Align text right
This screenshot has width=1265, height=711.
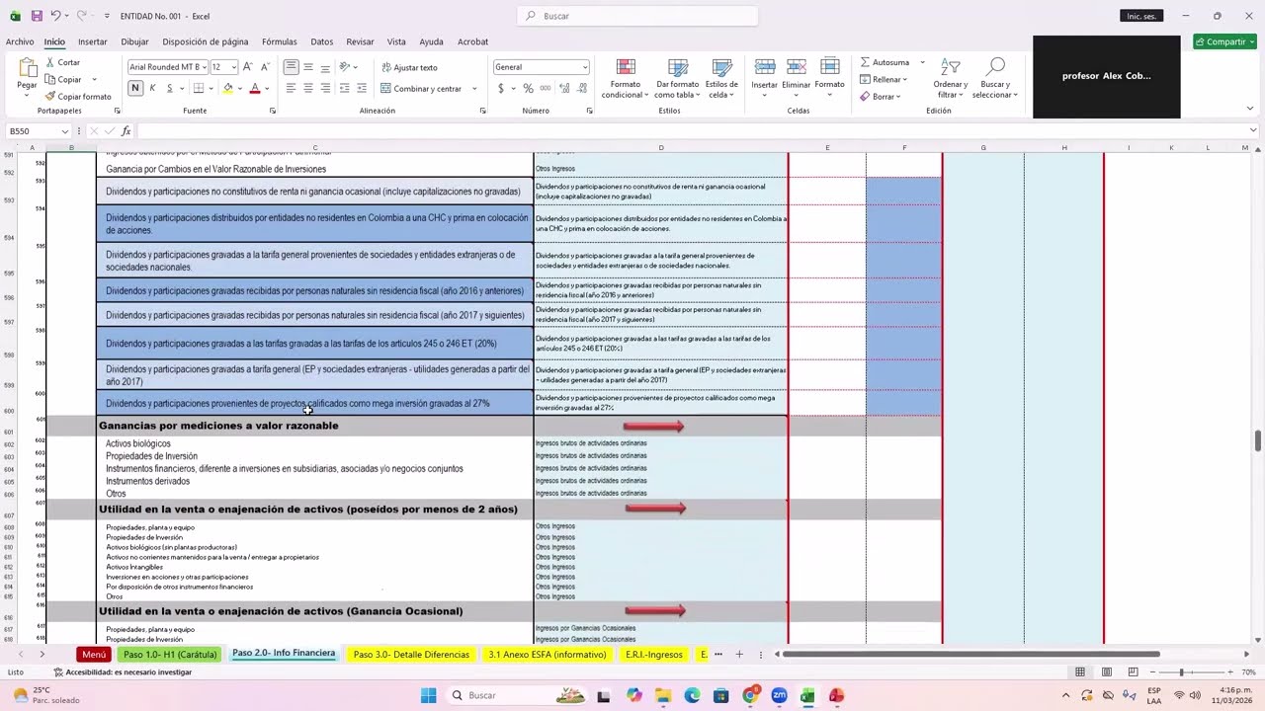(325, 88)
